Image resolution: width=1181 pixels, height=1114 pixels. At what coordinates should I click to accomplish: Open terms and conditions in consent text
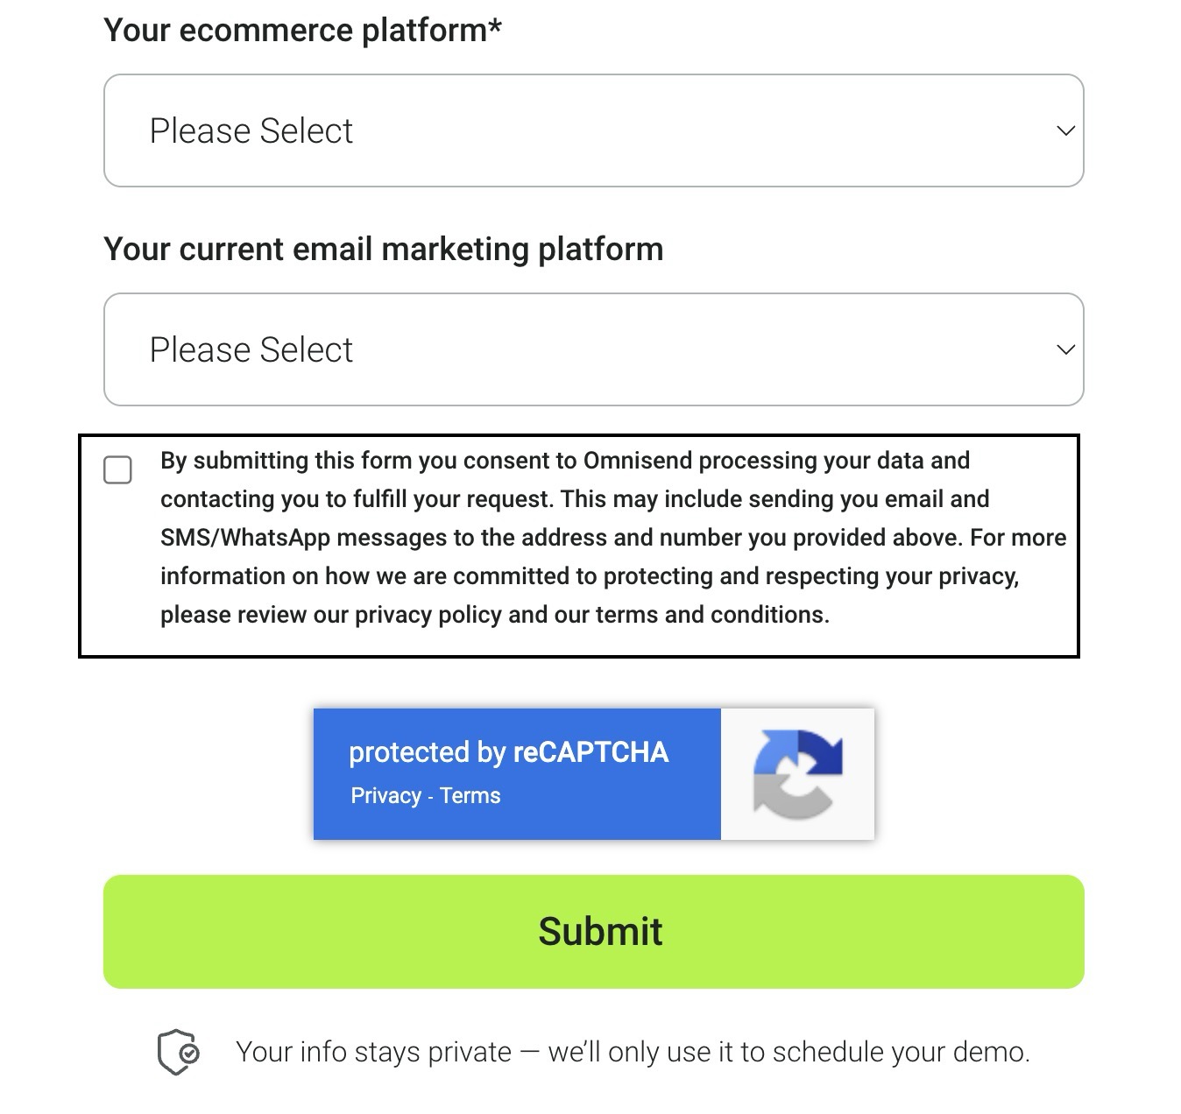click(711, 615)
